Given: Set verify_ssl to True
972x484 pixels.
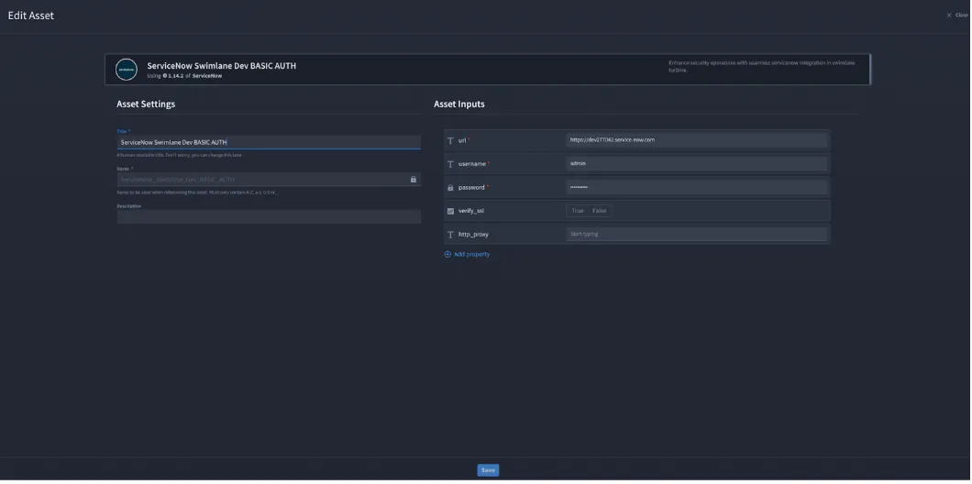Looking at the screenshot, I should tap(578, 212).
